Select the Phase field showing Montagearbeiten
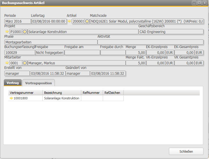The image size is (209, 159). (x=51, y=42)
